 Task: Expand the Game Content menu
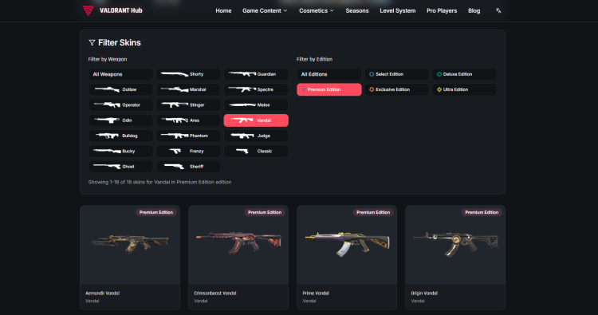(265, 10)
